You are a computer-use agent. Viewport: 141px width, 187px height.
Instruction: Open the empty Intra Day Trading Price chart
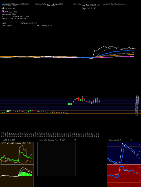tap(56, 159)
